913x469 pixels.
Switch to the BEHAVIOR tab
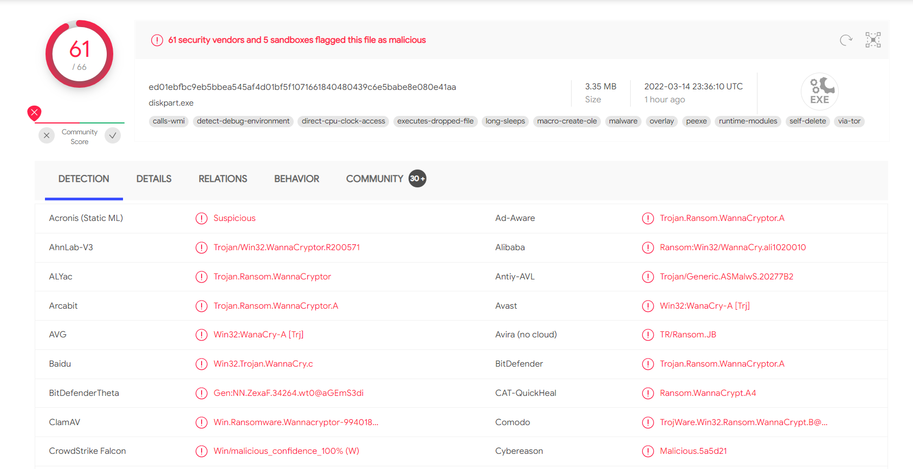(x=296, y=179)
